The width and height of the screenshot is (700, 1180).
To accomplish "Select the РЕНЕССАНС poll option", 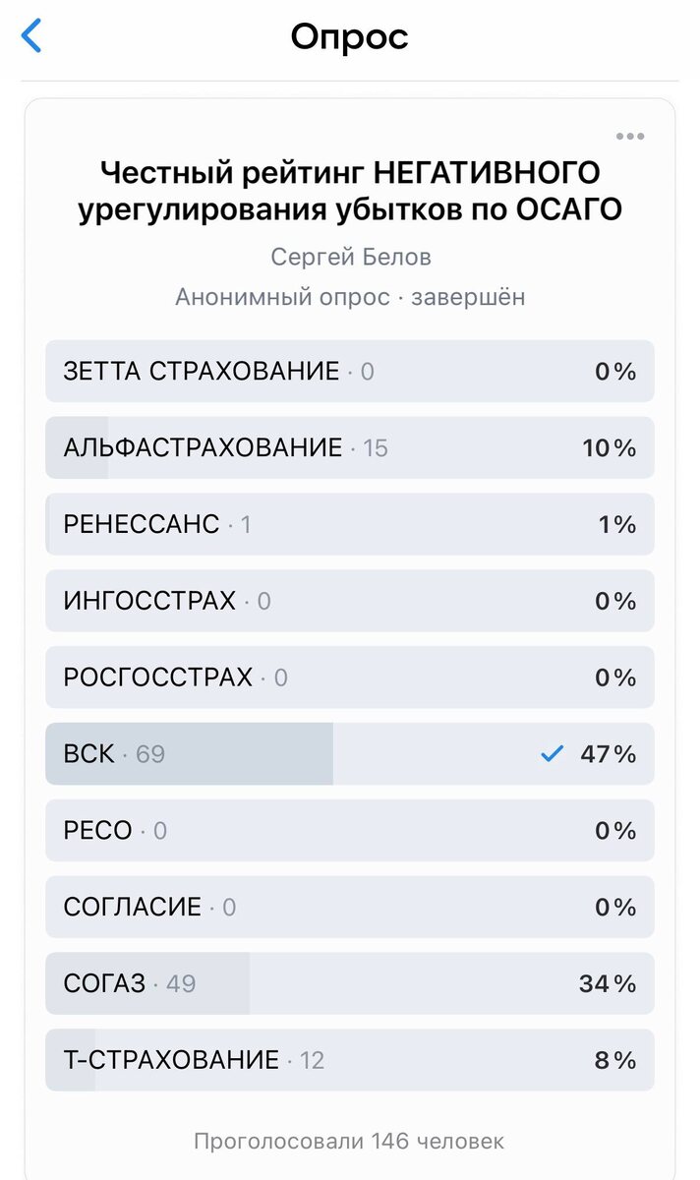I will [x=350, y=524].
